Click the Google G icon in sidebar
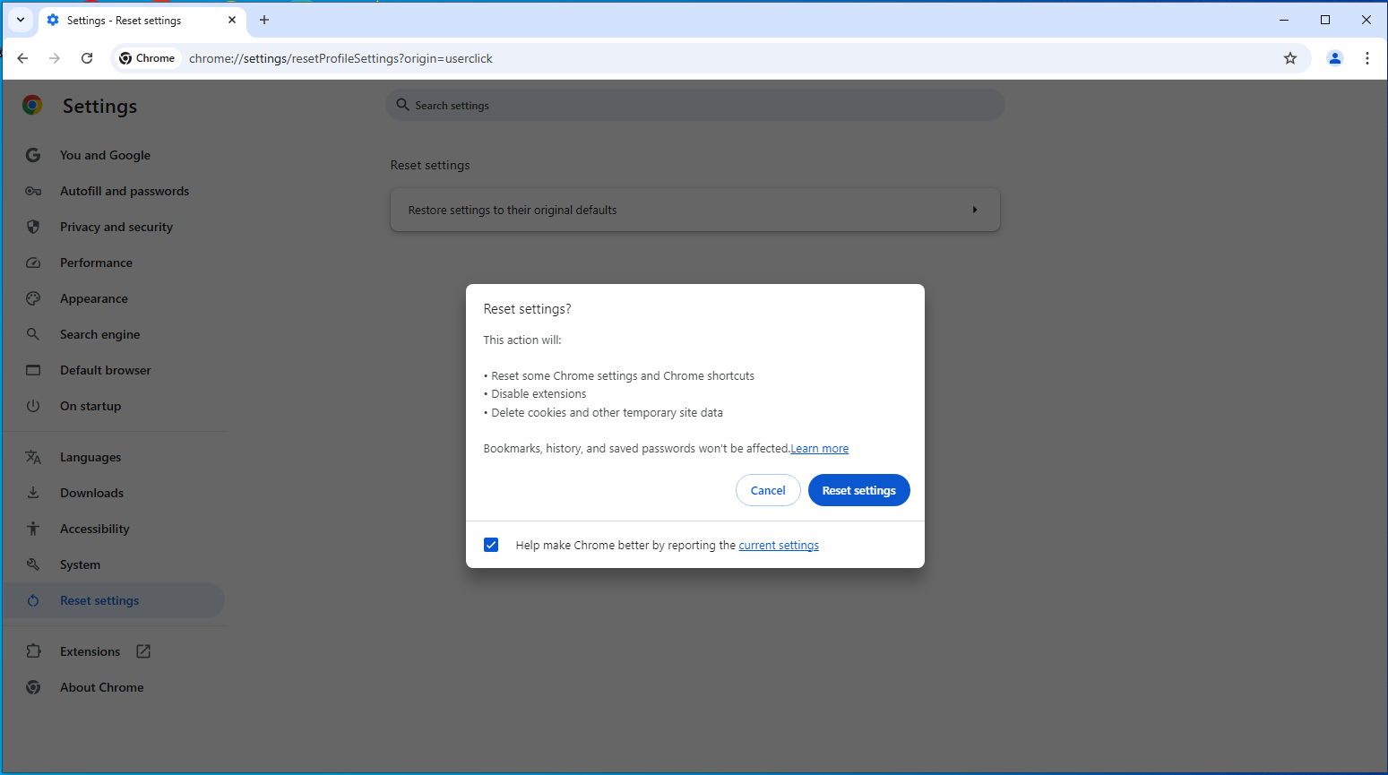The height and width of the screenshot is (775, 1388). click(33, 155)
